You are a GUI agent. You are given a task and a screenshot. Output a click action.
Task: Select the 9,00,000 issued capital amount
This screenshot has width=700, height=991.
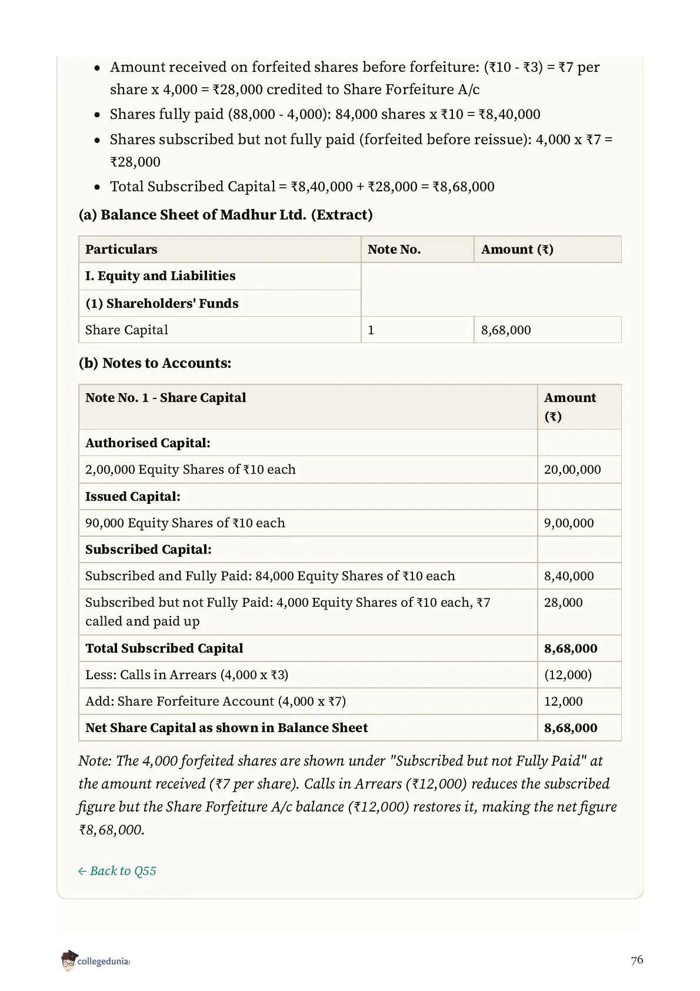579,523
